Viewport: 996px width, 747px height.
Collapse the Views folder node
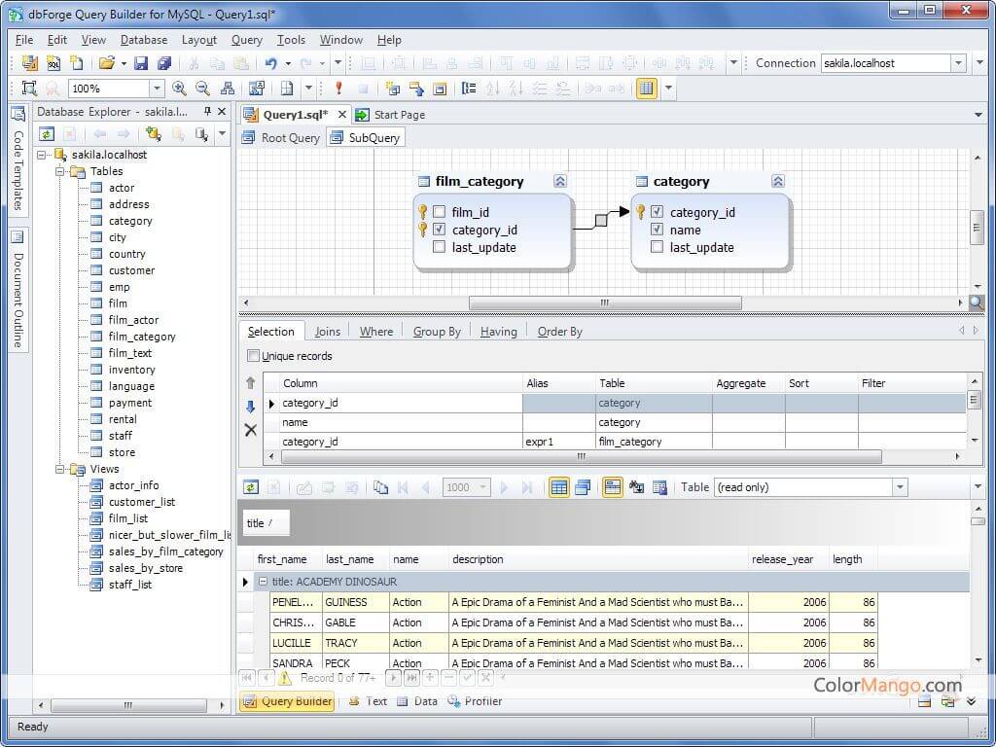coord(59,470)
